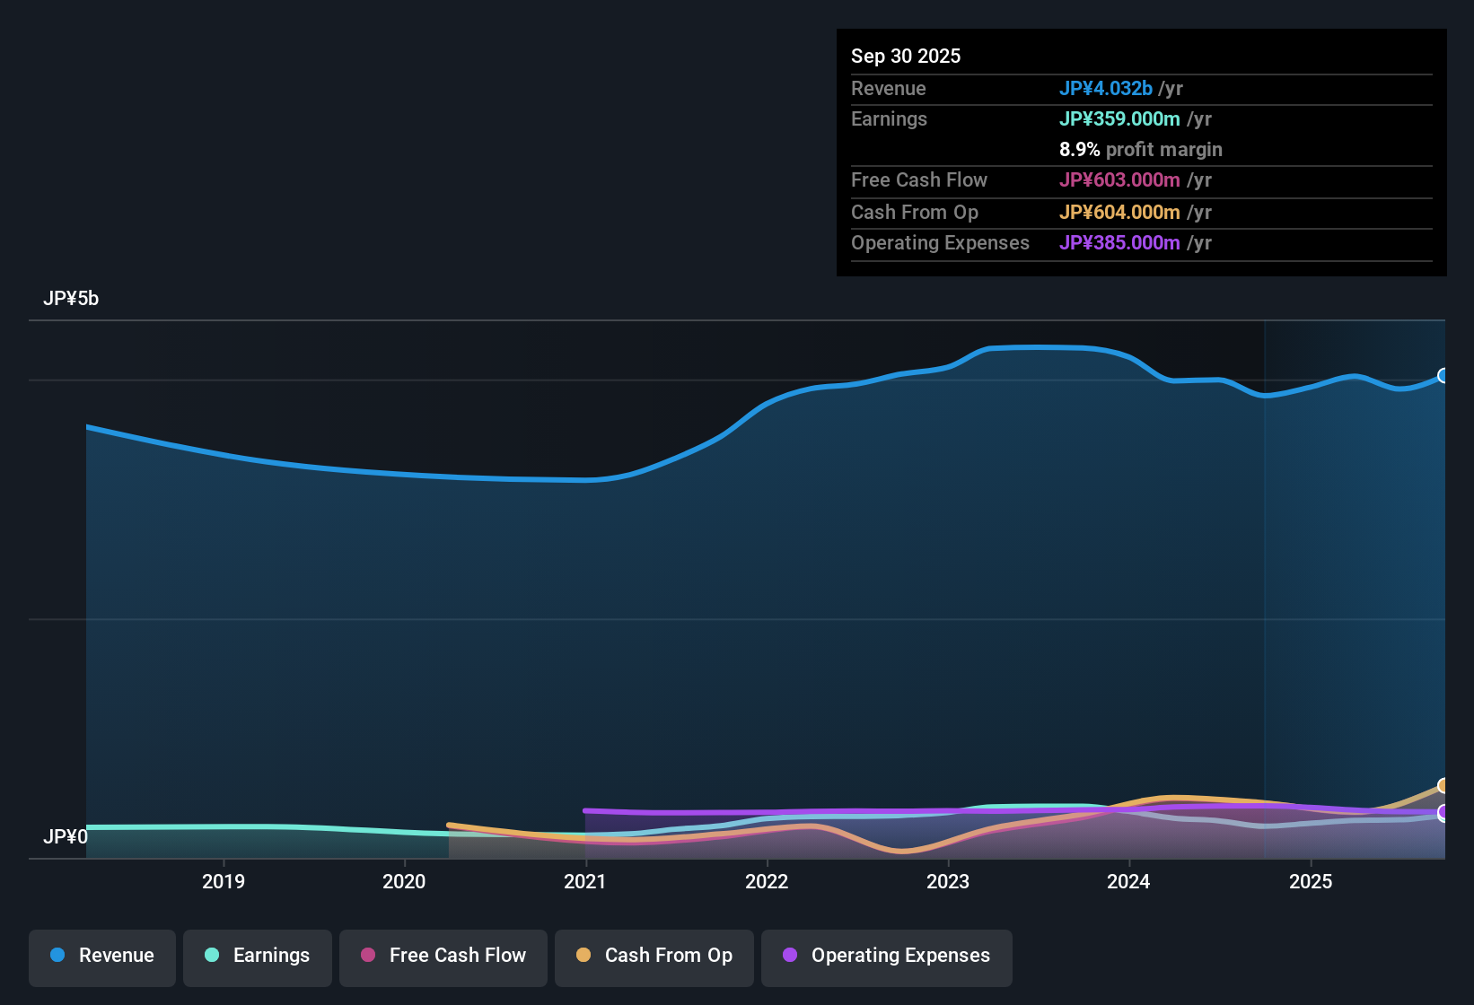
Task: Click the blue Revenue legend dot
Action: coord(57,956)
